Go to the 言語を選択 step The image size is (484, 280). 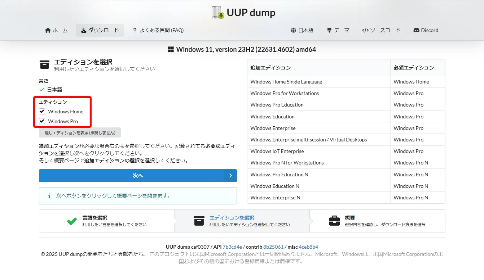[106, 221]
